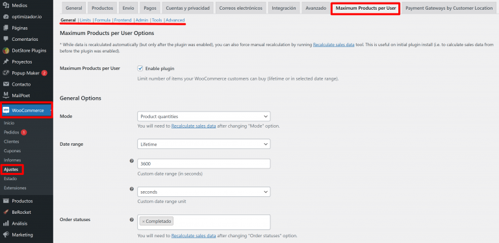499x243 pixels.
Task: Click the DotStore Plugins icon
Action: click(5, 51)
